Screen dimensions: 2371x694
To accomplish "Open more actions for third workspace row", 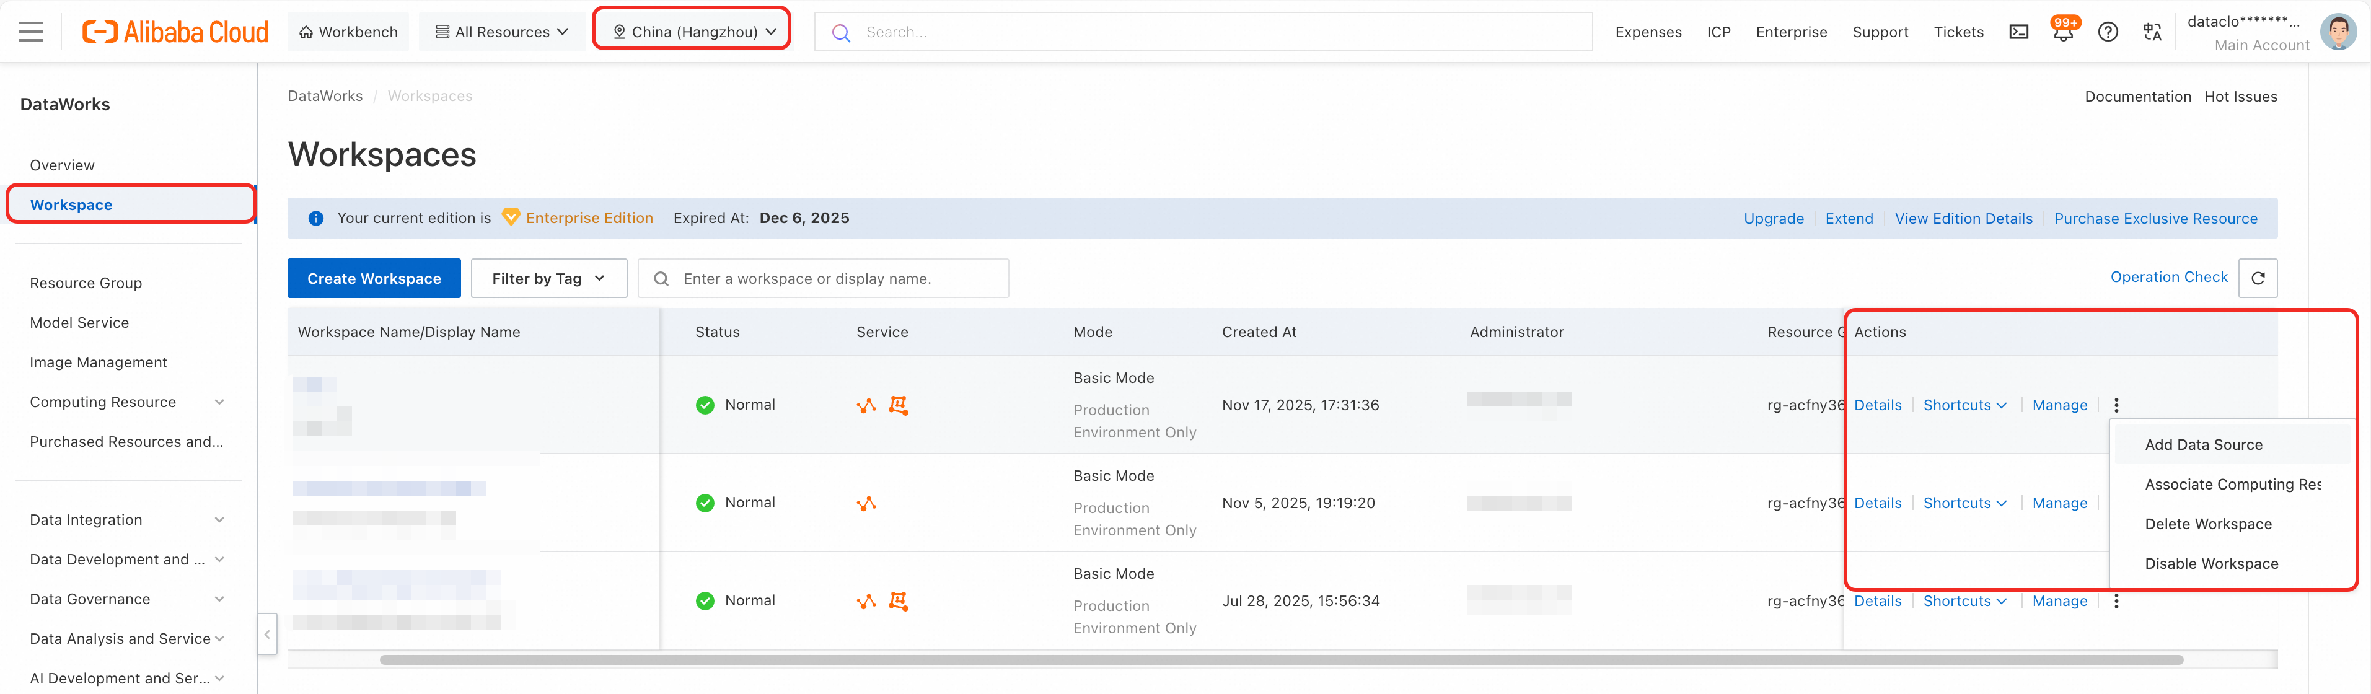I will pyautogui.click(x=2116, y=601).
